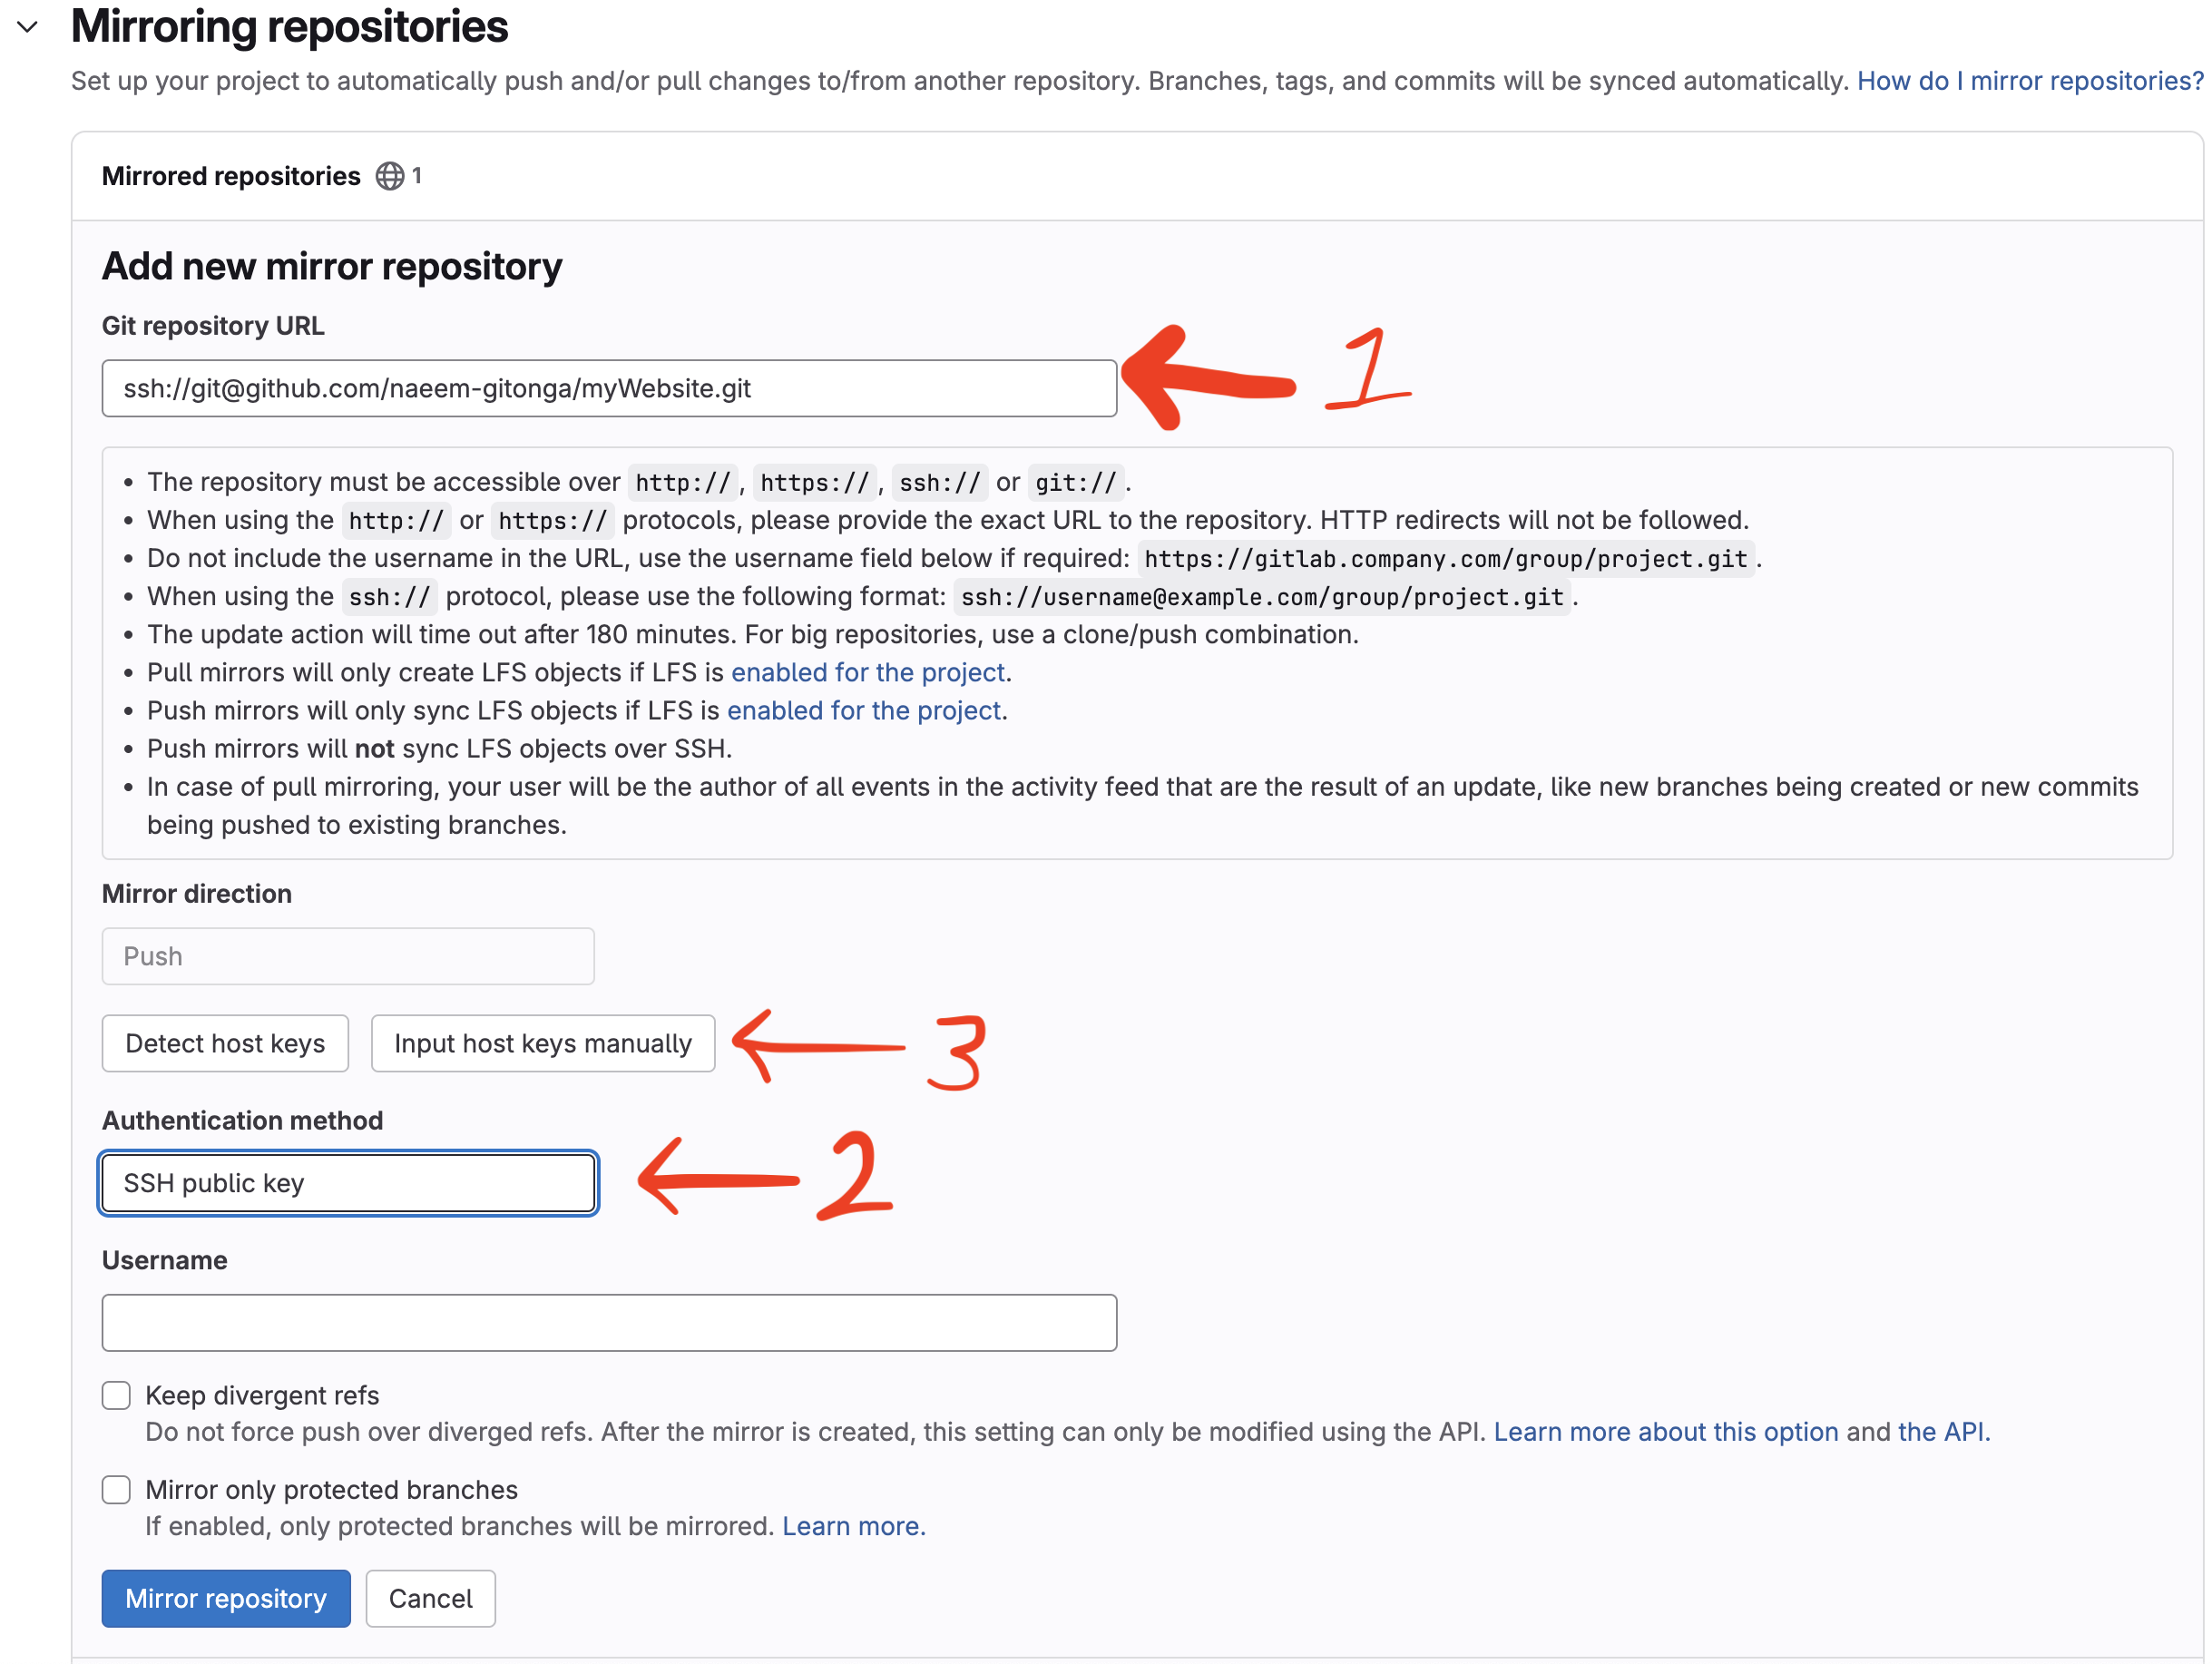Focus the Username text field
This screenshot has width=2212, height=1664.
(x=608, y=1322)
